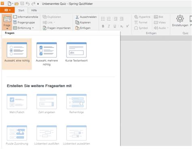The height and width of the screenshot is (149, 192).
Task: Click the redo arrow icon
Action: tap(33, 4)
